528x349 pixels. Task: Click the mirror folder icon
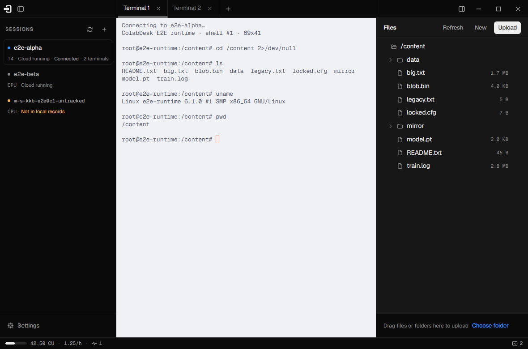[x=400, y=126]
